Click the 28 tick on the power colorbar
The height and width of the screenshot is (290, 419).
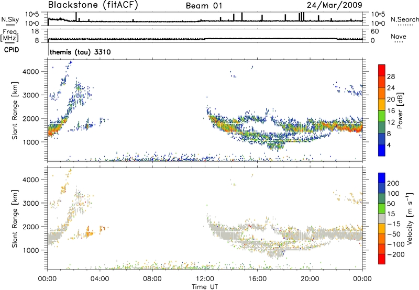pos(391,76)
